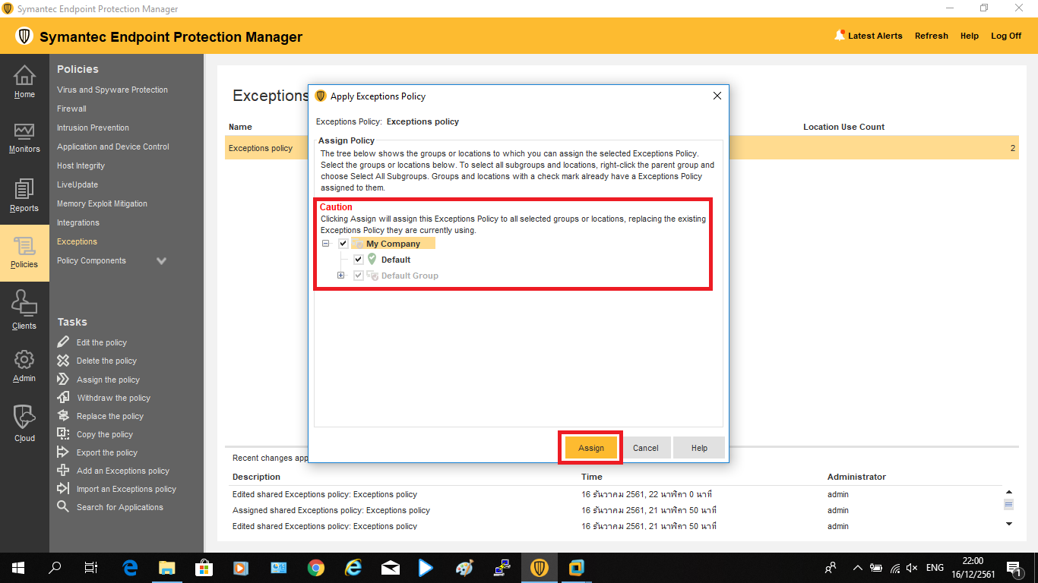1038x583 pixels.
Task: Click the Assign button
Action: click(x=591, y=448)
